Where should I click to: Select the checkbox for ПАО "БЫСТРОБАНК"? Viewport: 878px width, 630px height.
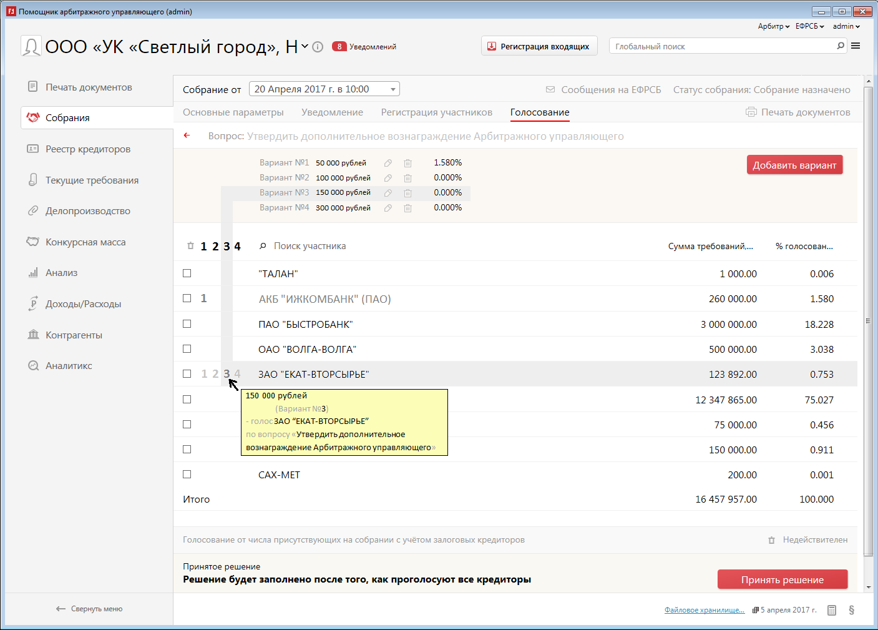tap(187, 324)
